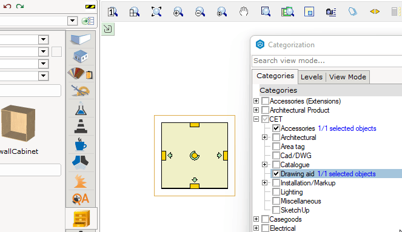Click the Undo arrow icon
Image resolution: width=402 pixels, height=232 pixels.
point(7,6)
